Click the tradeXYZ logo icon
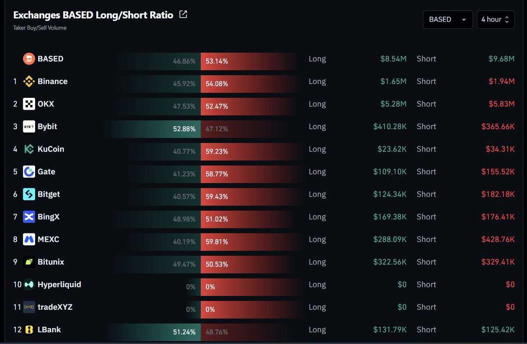Screen dimensions: 527x344 tap(29, 307)
